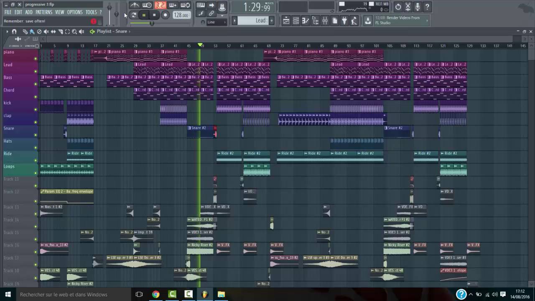Open Chrome from the taskbar
The image size is (535, 301).
tap(155, 294)
